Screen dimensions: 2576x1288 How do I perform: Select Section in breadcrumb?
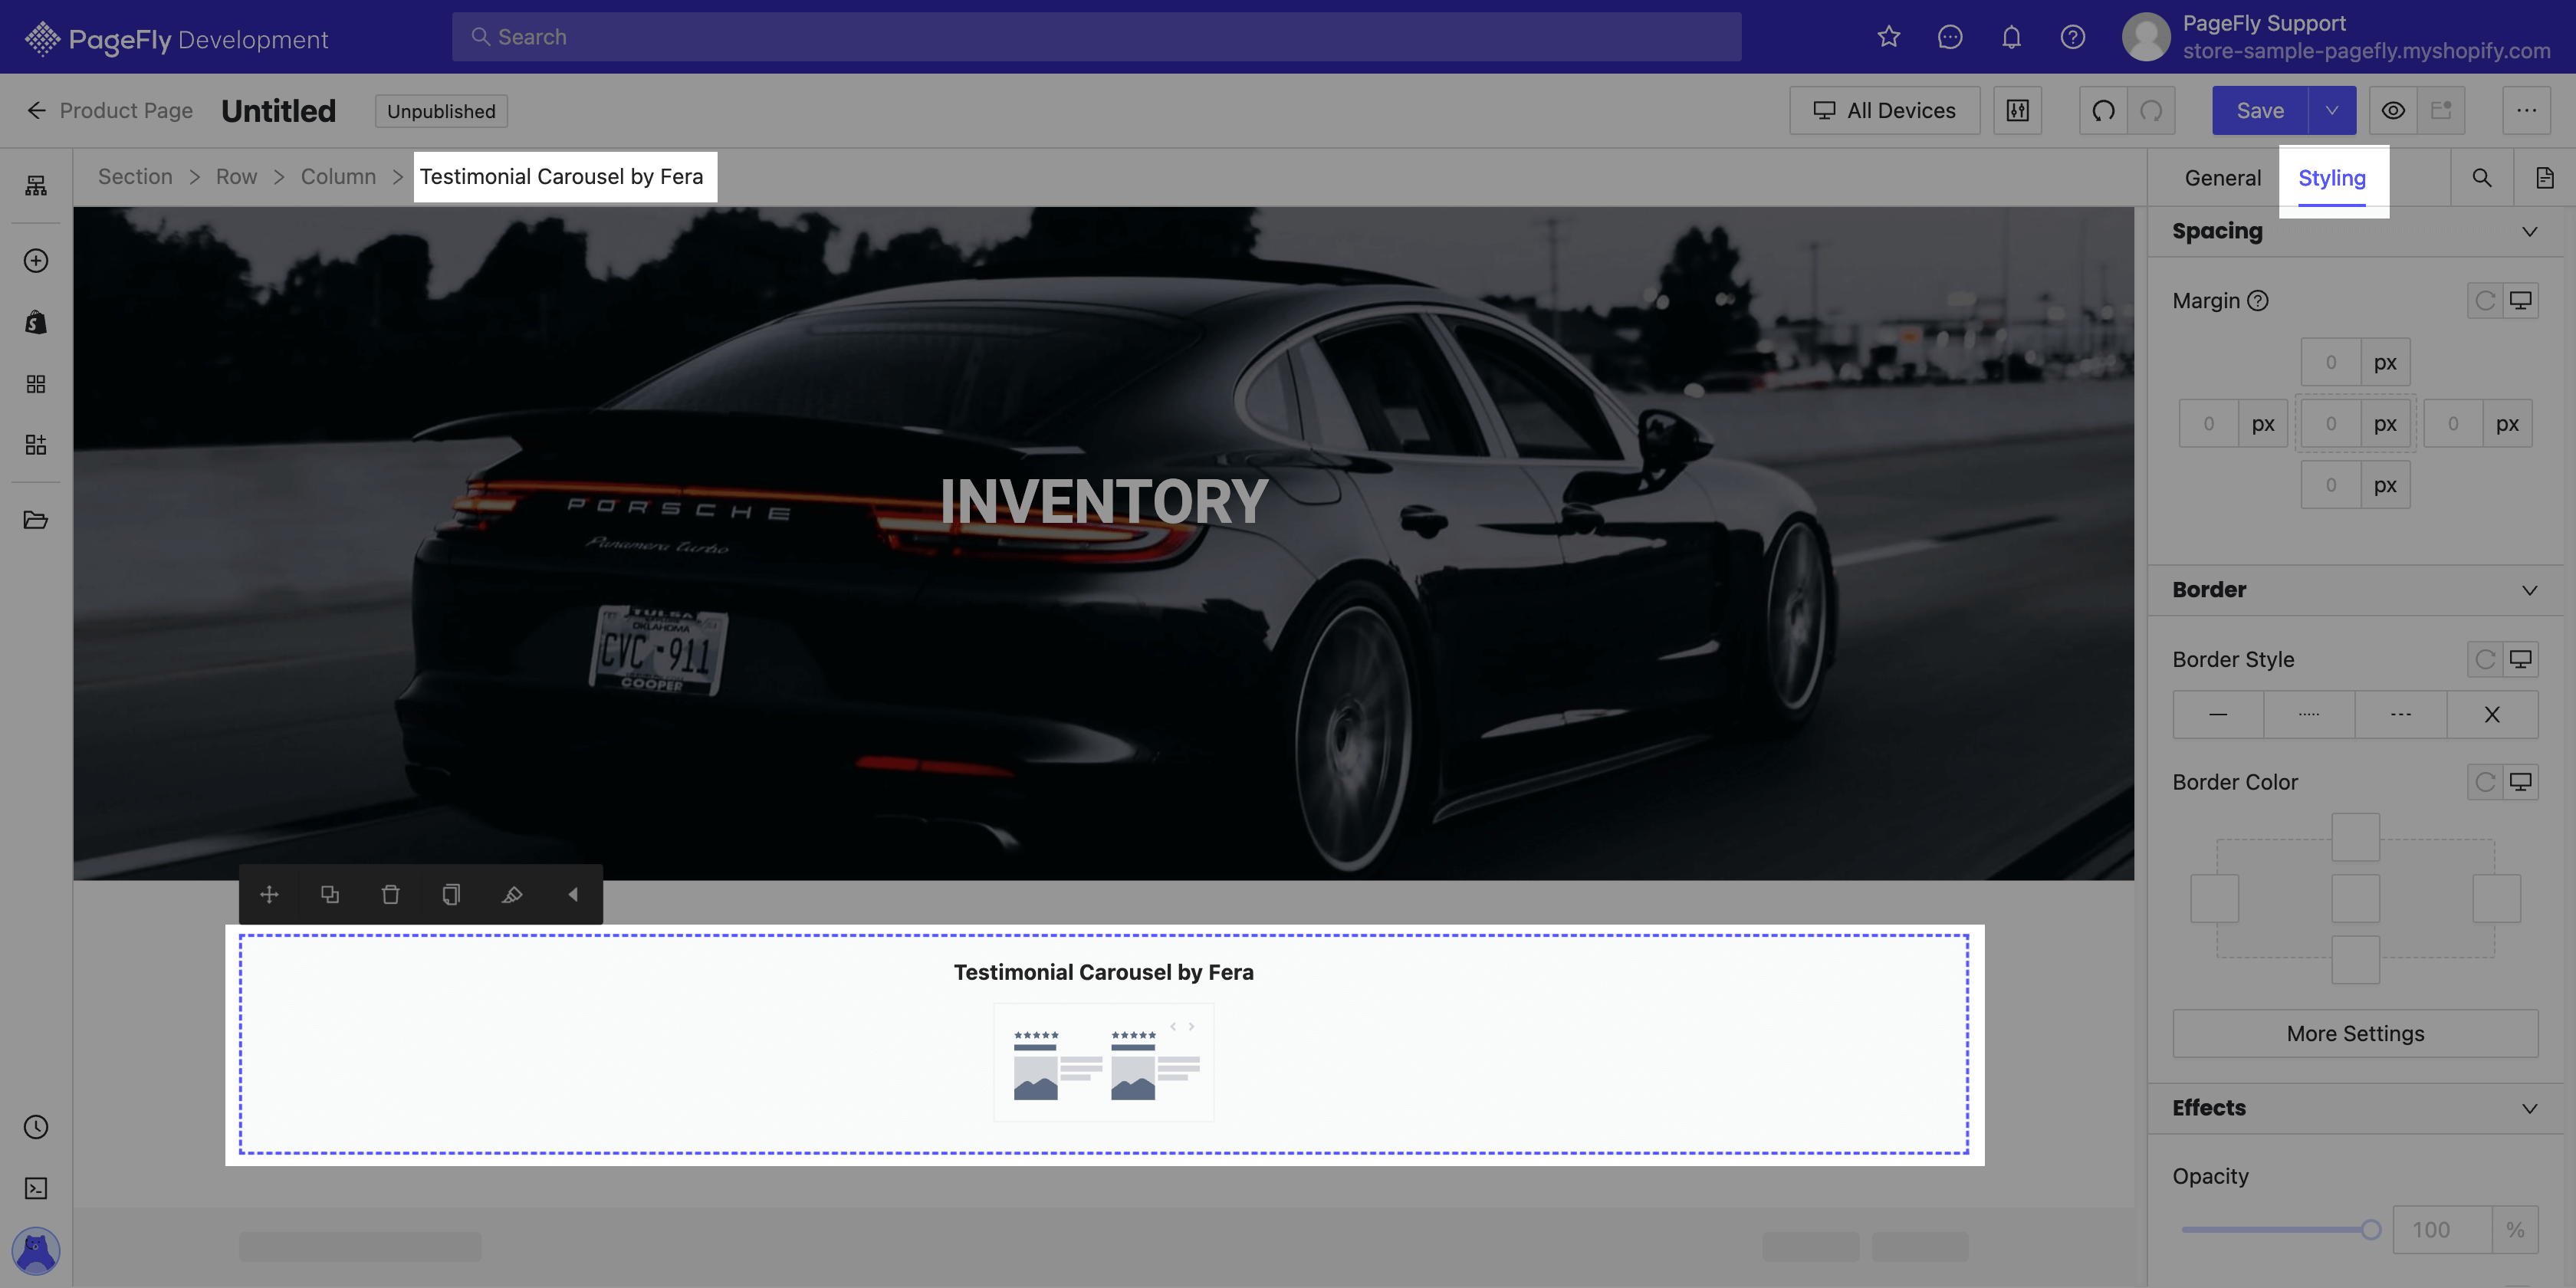coord(135,177)
